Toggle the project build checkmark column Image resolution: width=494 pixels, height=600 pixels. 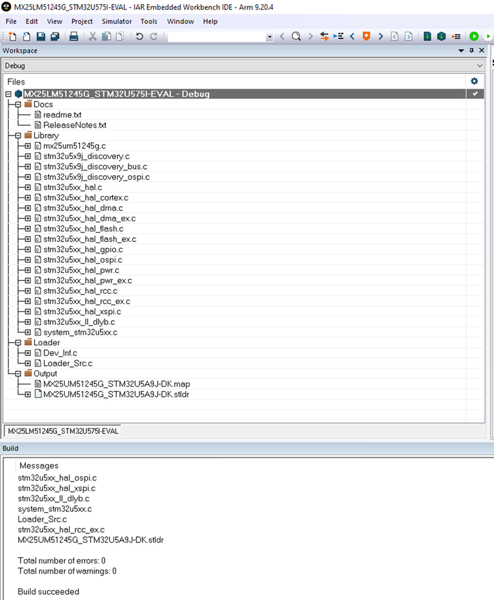(x=475, y=94)
